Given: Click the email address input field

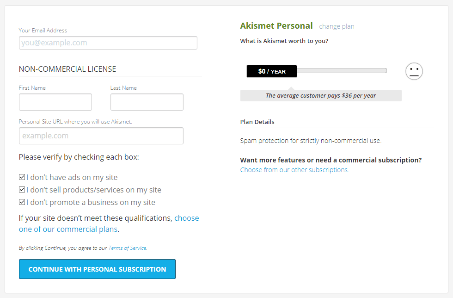Looking at the screenshot, I should 108,43.
